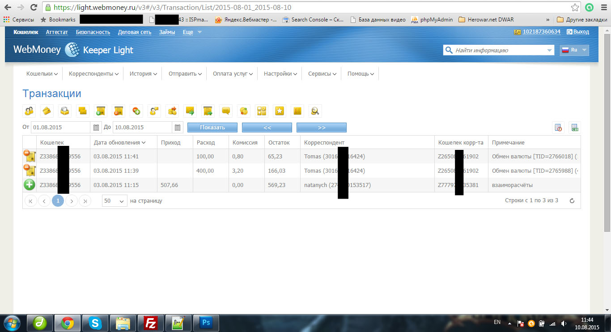Open calendar picker for the От date
The width and height of the screenshot is (611, 332).
96,128
